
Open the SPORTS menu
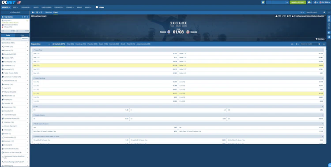6,7
